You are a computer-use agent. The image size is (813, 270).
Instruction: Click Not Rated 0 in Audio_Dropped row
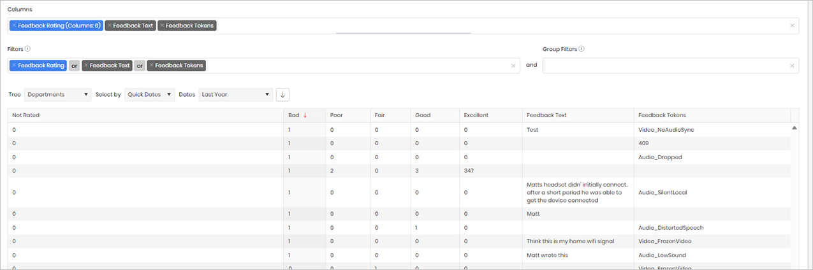[13, 157]
